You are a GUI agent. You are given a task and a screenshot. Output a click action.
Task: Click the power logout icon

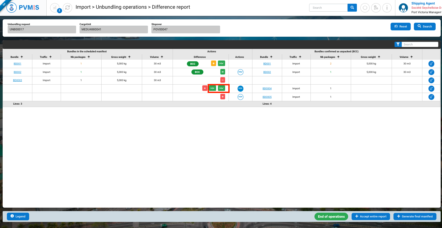click(365, 8)
